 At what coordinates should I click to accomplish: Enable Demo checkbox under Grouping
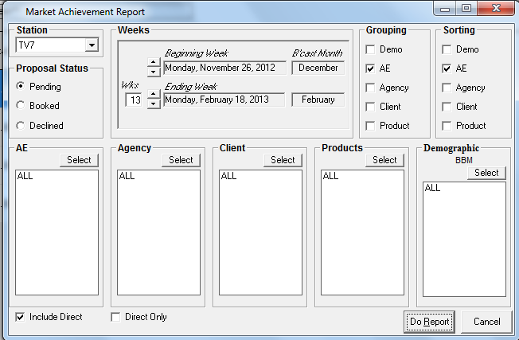point(371,49)
